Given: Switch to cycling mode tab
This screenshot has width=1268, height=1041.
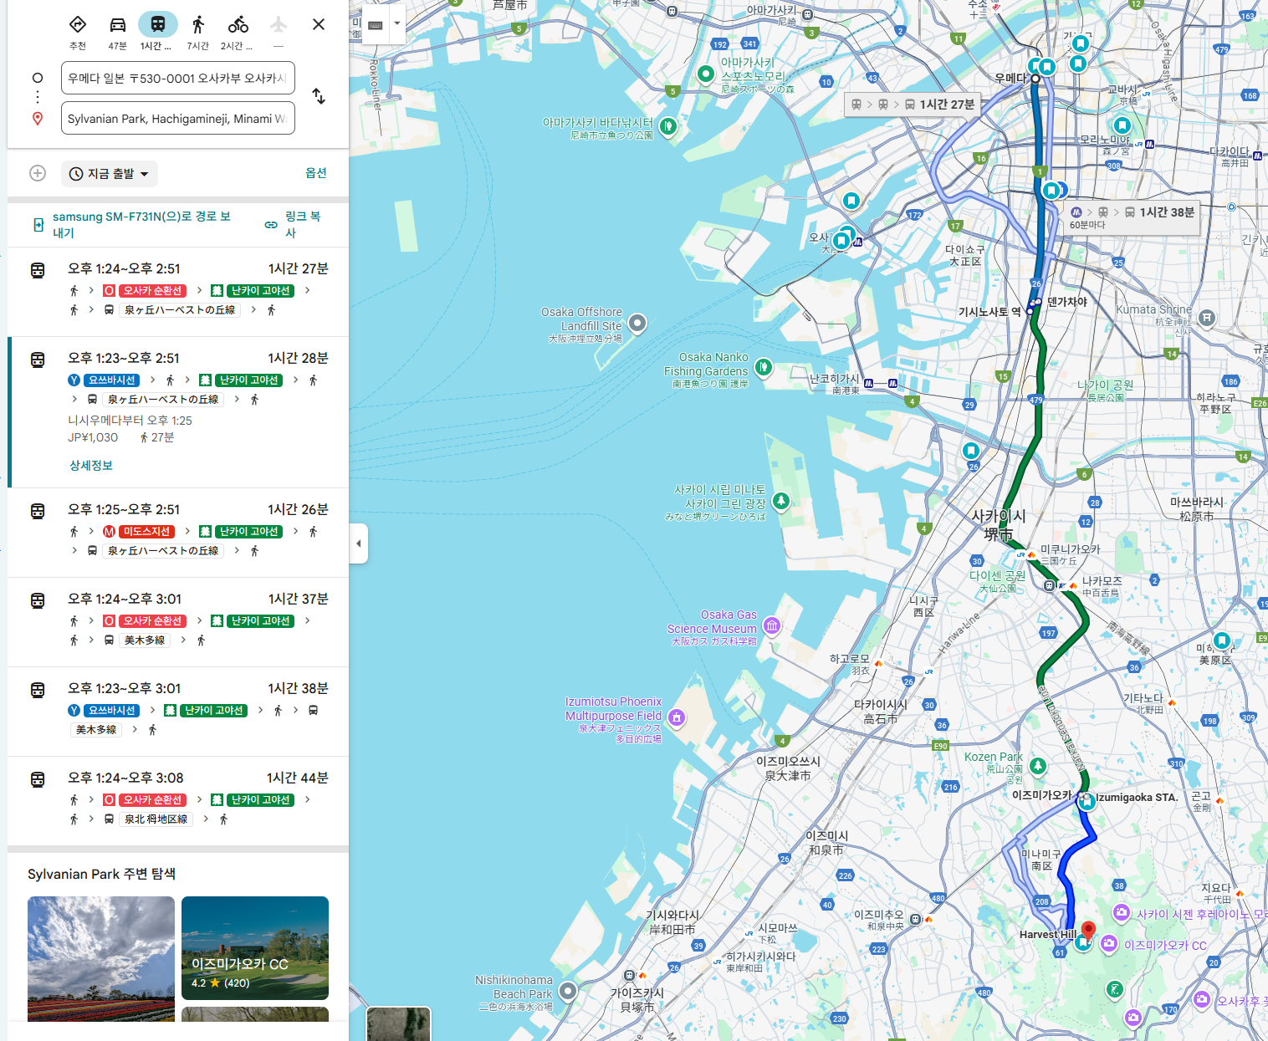Looking at the screenshot, I should 238,24.
